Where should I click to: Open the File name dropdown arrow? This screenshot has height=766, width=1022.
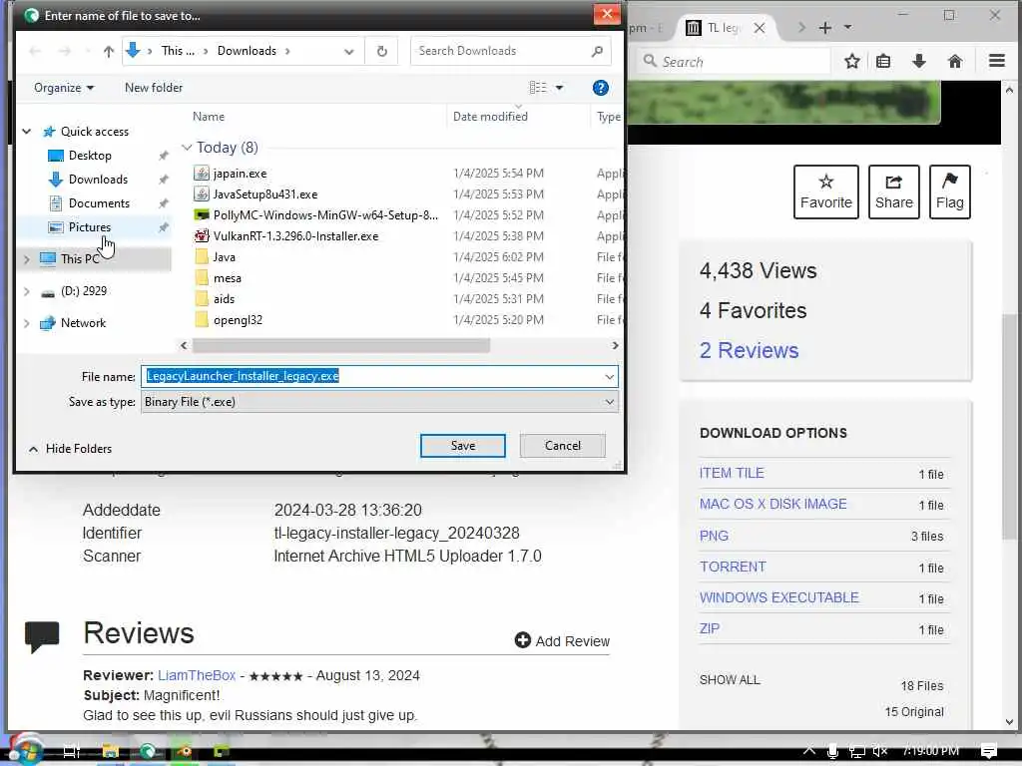(609, 376)
